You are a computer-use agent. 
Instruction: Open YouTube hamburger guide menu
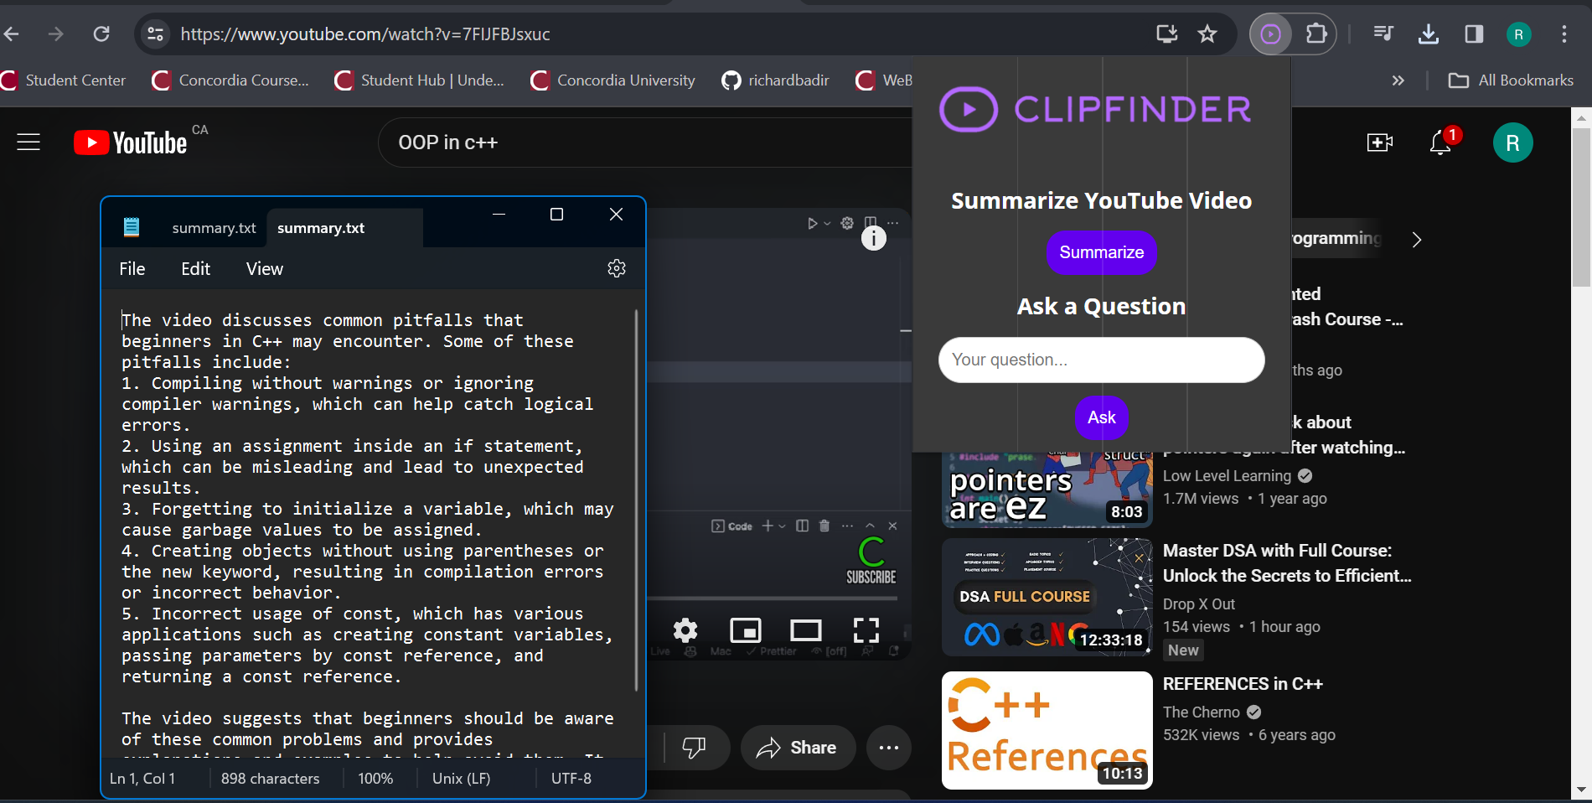click(28, 142)
